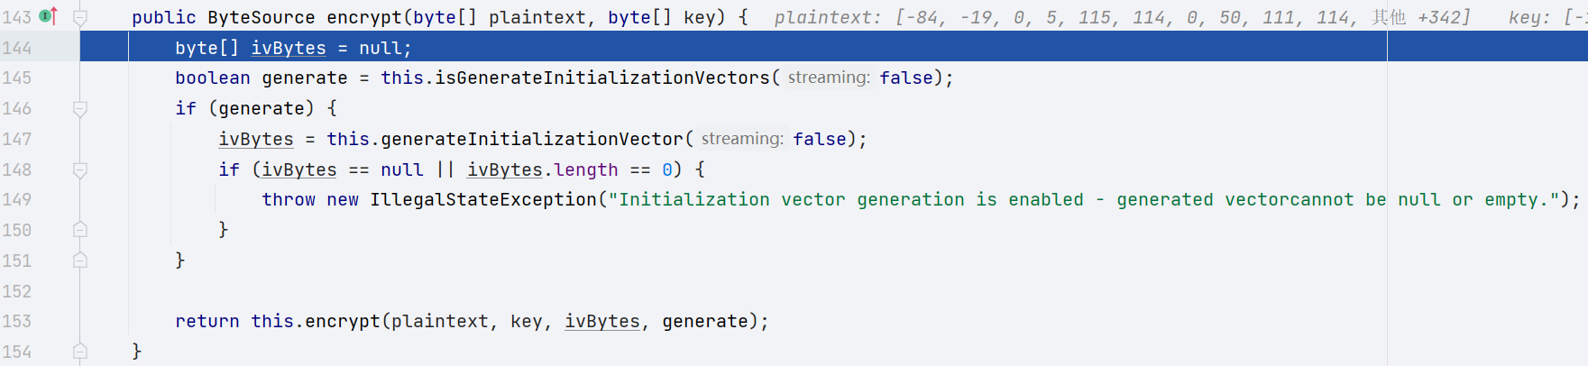Expand the '其他 +342' inline plaintext value
1588x366 pixels.
tap(1419, 17)
